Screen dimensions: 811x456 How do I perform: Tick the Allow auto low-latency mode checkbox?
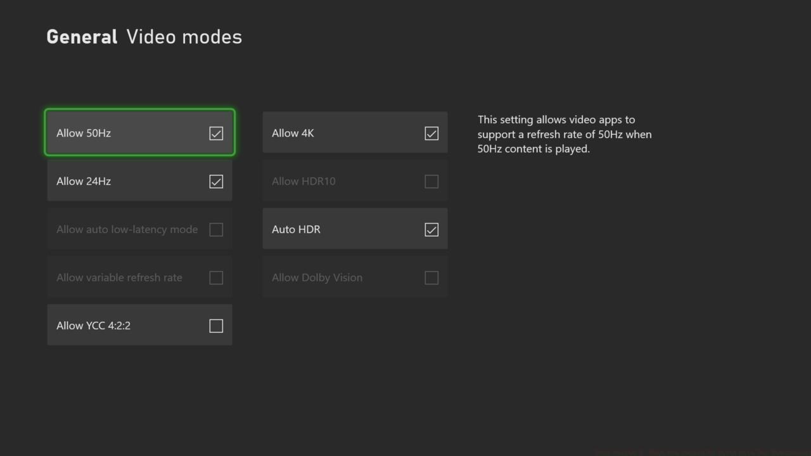pos(216,230)
